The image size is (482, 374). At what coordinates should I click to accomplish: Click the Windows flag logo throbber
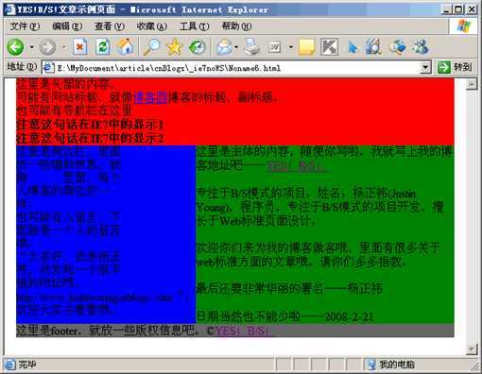click(464, 26)
